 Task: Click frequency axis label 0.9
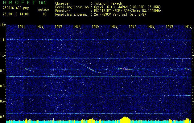click(2, 71)
